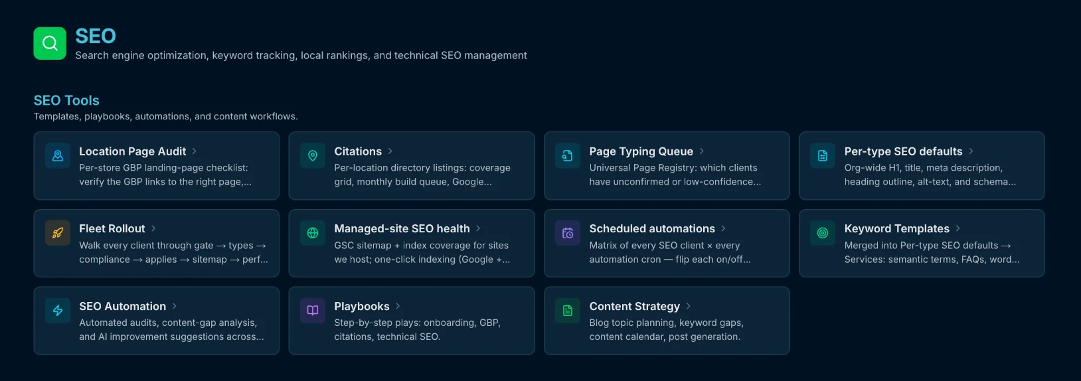Click the Citations map pin icon
1081x381 pixels.
(x=313, y=156)
